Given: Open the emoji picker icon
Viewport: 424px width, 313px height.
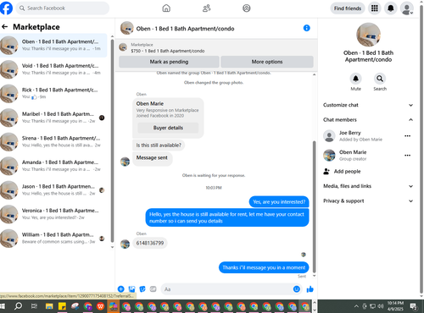Looking at the screenshot, I should pos(296,289).
